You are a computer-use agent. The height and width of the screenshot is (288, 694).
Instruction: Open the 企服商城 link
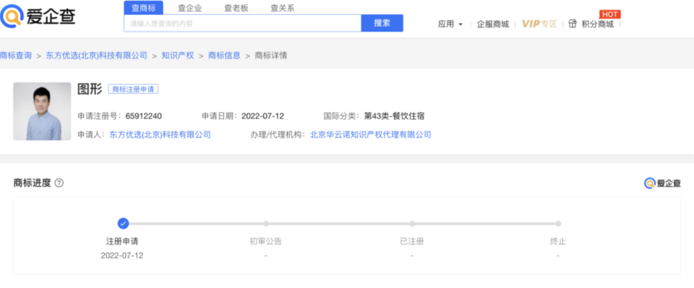(x=493, y=24)
